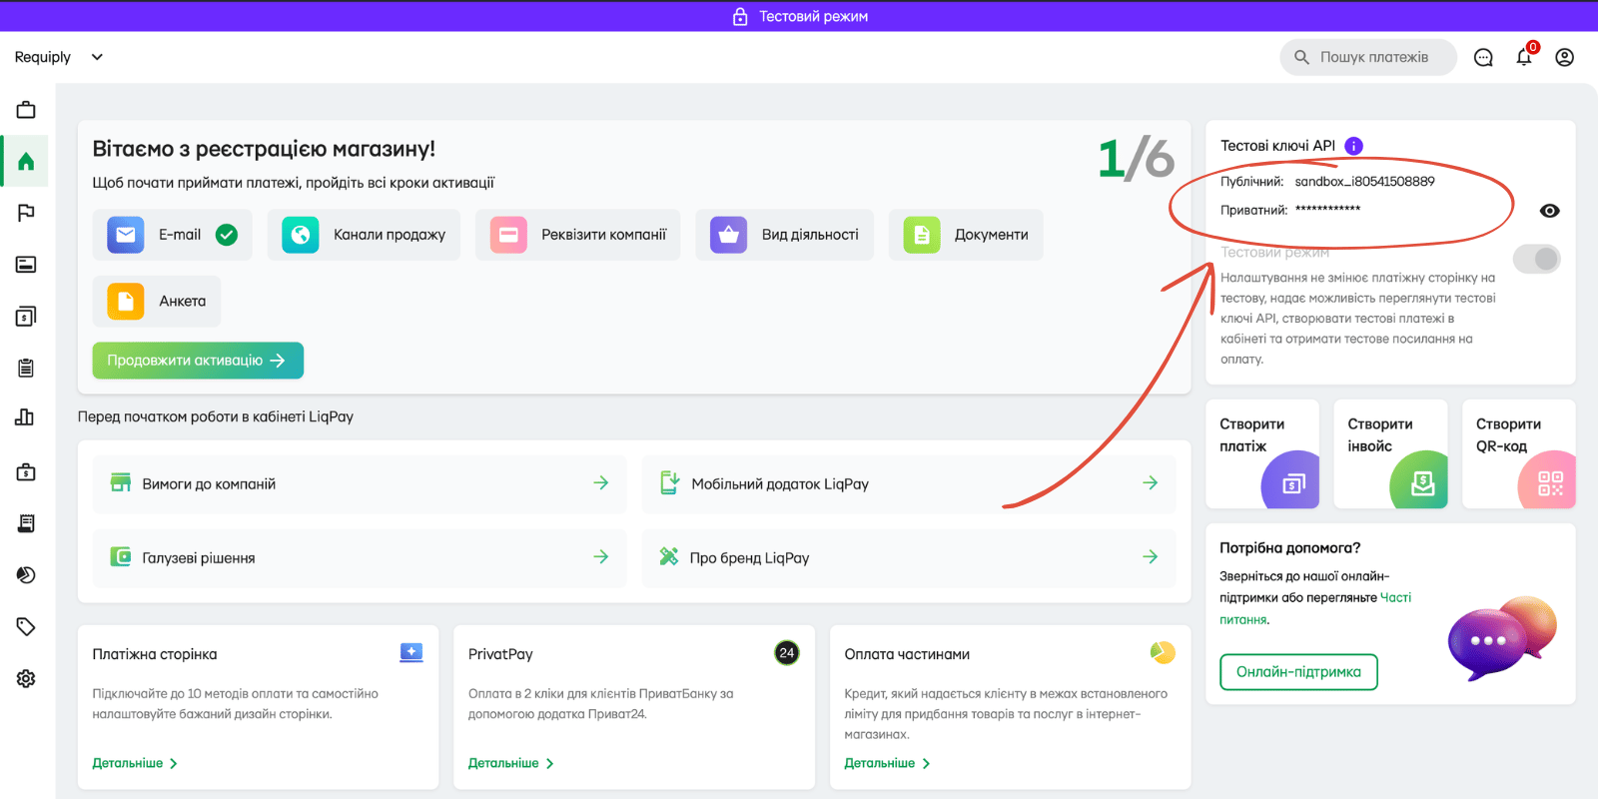1598x799 pixels.
Task: Open the price tag sidebar icon
Action: click(26, 627)
